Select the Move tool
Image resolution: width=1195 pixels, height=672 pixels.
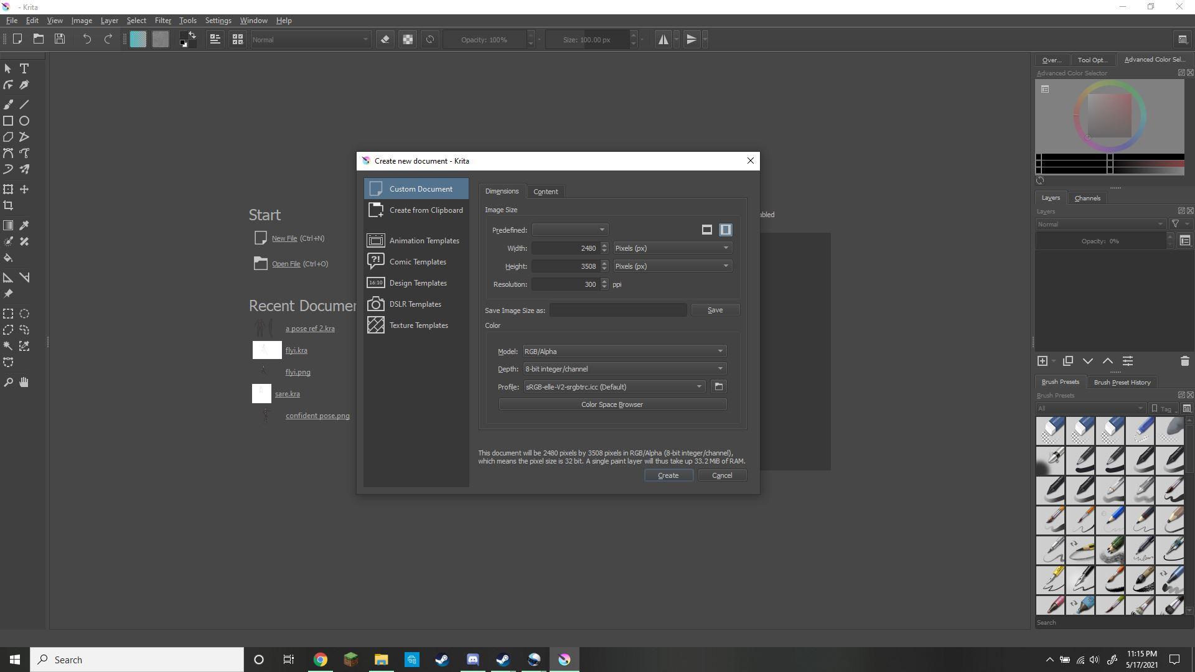click(24, 189)
